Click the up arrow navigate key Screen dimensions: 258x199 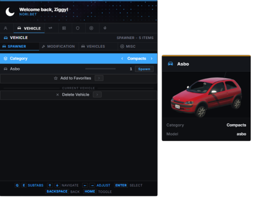(x=50, y=185)
